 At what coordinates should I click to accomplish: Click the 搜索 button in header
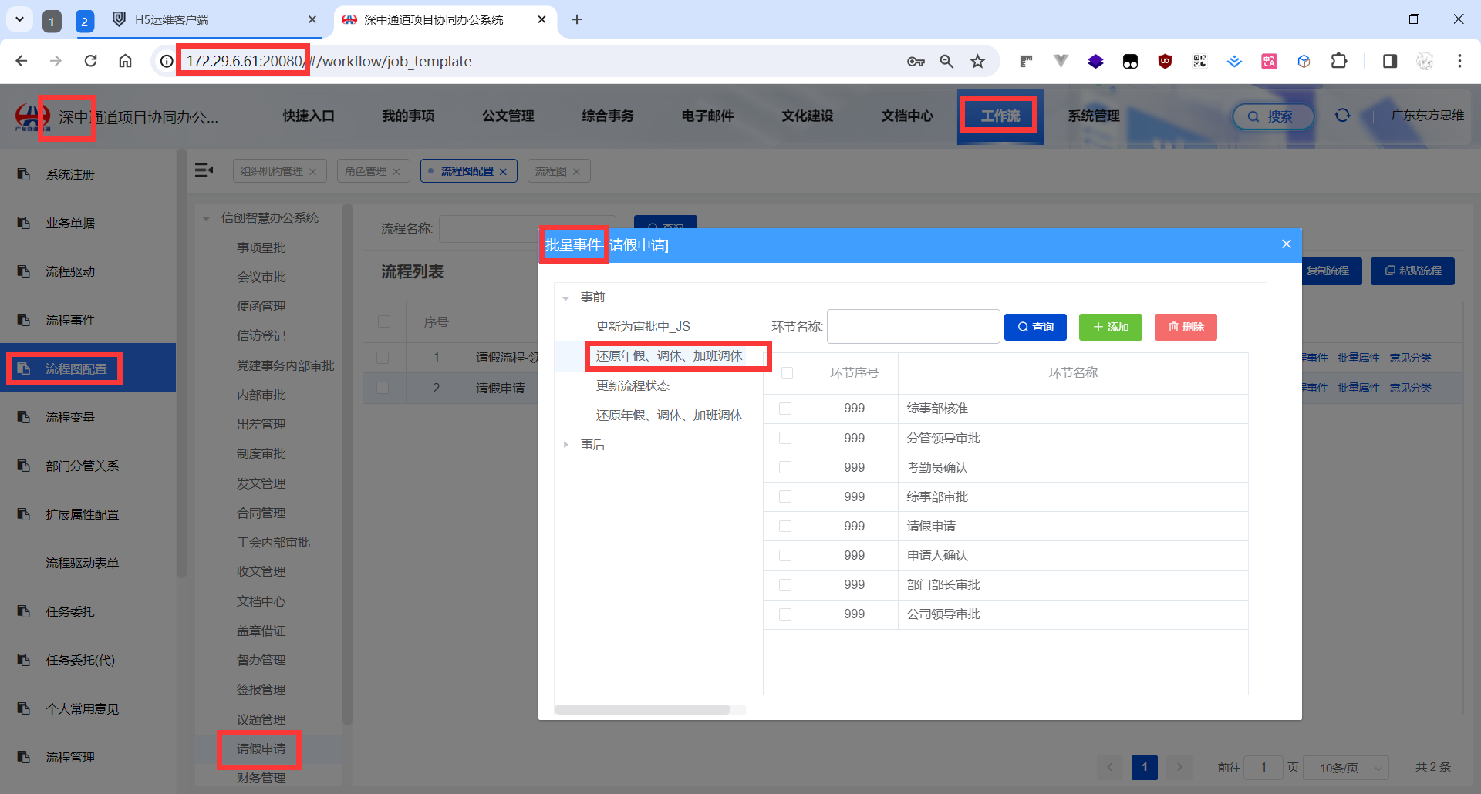point(1273,116)
